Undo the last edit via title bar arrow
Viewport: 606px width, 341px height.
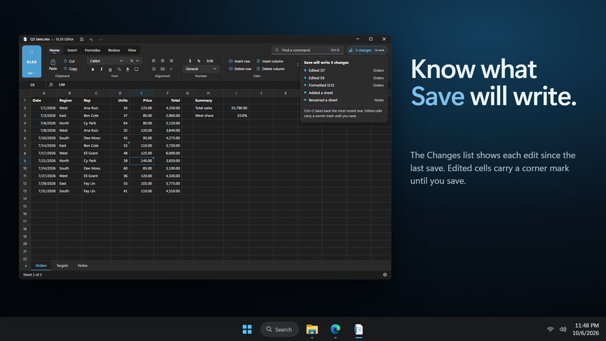click(x=91, y=39)
